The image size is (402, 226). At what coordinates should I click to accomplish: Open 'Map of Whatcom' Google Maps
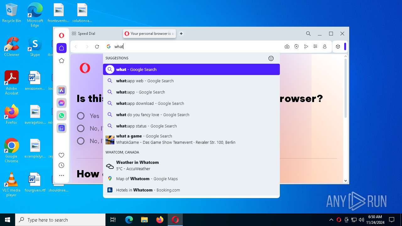[x=191, y=179]
